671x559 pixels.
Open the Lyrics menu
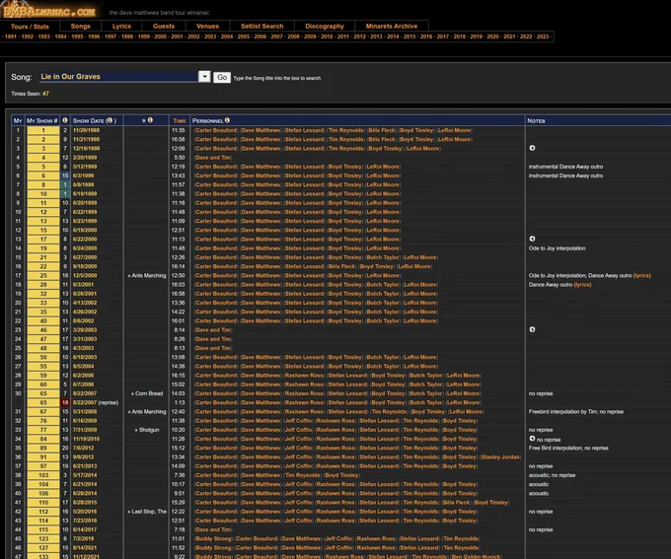(x=121, y=26)
